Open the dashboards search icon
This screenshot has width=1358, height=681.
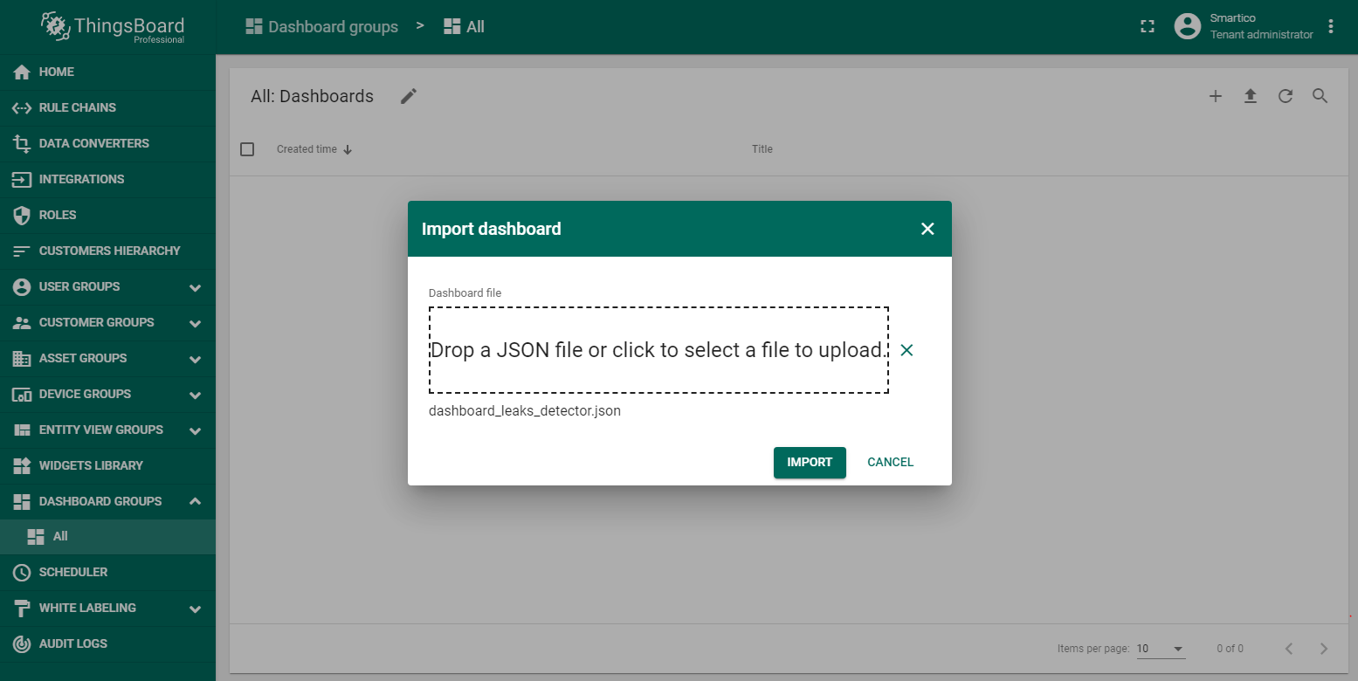pyautogui.click(x=1320, y=97)
